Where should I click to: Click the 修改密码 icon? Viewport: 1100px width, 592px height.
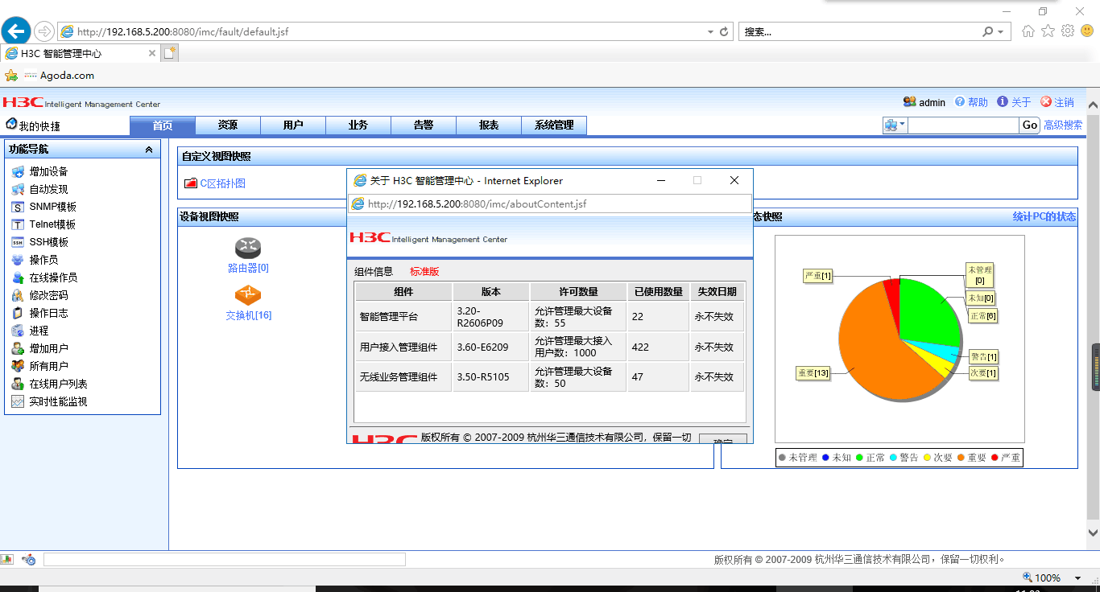coord(18,295)
